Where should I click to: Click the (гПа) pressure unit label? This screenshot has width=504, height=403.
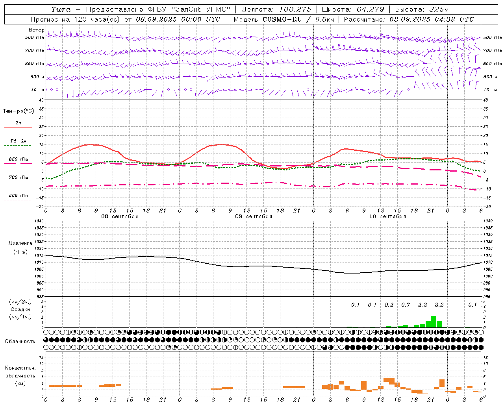20,252
